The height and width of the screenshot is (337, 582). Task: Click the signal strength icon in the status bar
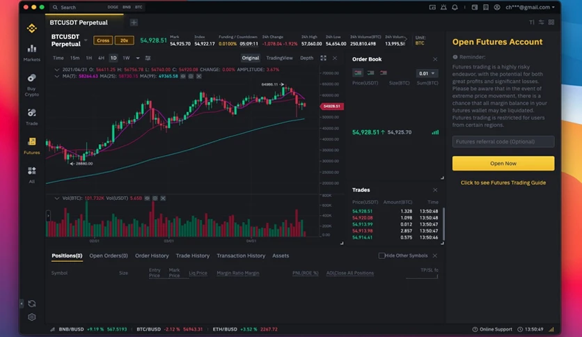(551, 329)
